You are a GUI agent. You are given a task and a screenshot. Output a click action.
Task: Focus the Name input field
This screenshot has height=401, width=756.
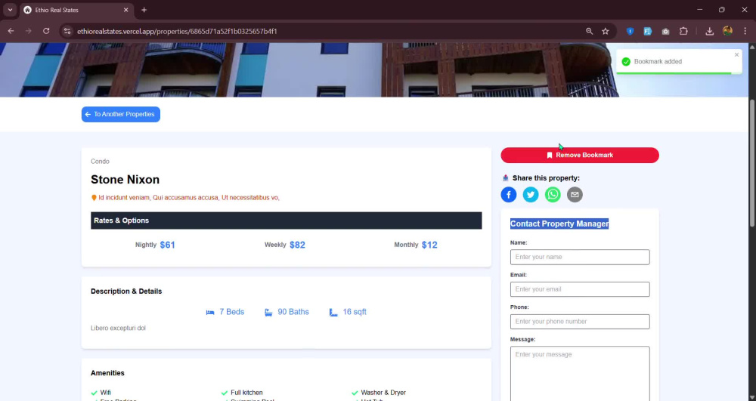coord(580,257)
